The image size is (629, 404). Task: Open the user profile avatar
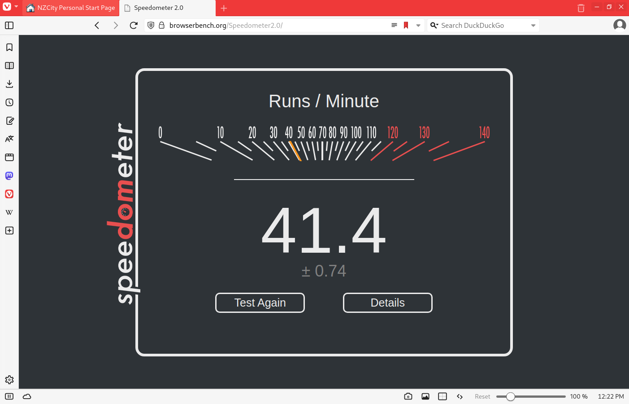[x=620, y=25]
